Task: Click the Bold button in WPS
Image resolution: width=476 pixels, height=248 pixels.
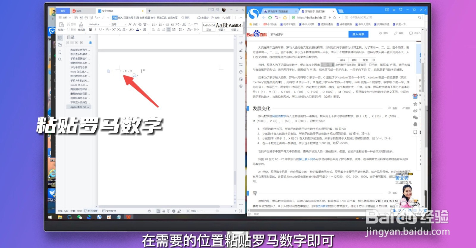Action: [90, 30]
